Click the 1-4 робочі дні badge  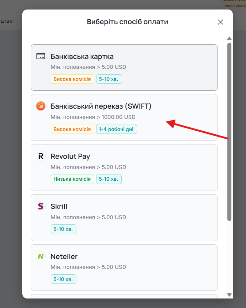[116, 129]
